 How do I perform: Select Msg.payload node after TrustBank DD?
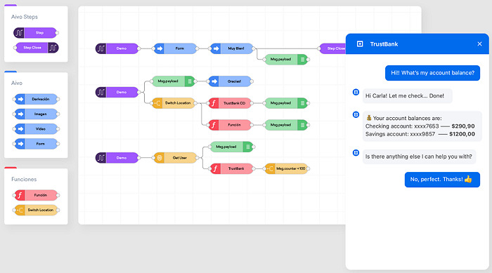tap(286, 102)
